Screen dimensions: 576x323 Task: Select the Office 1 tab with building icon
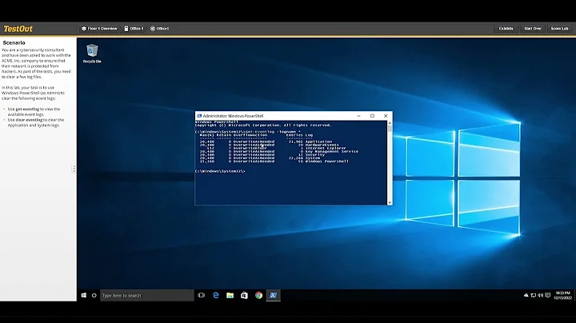pos(134,29)
